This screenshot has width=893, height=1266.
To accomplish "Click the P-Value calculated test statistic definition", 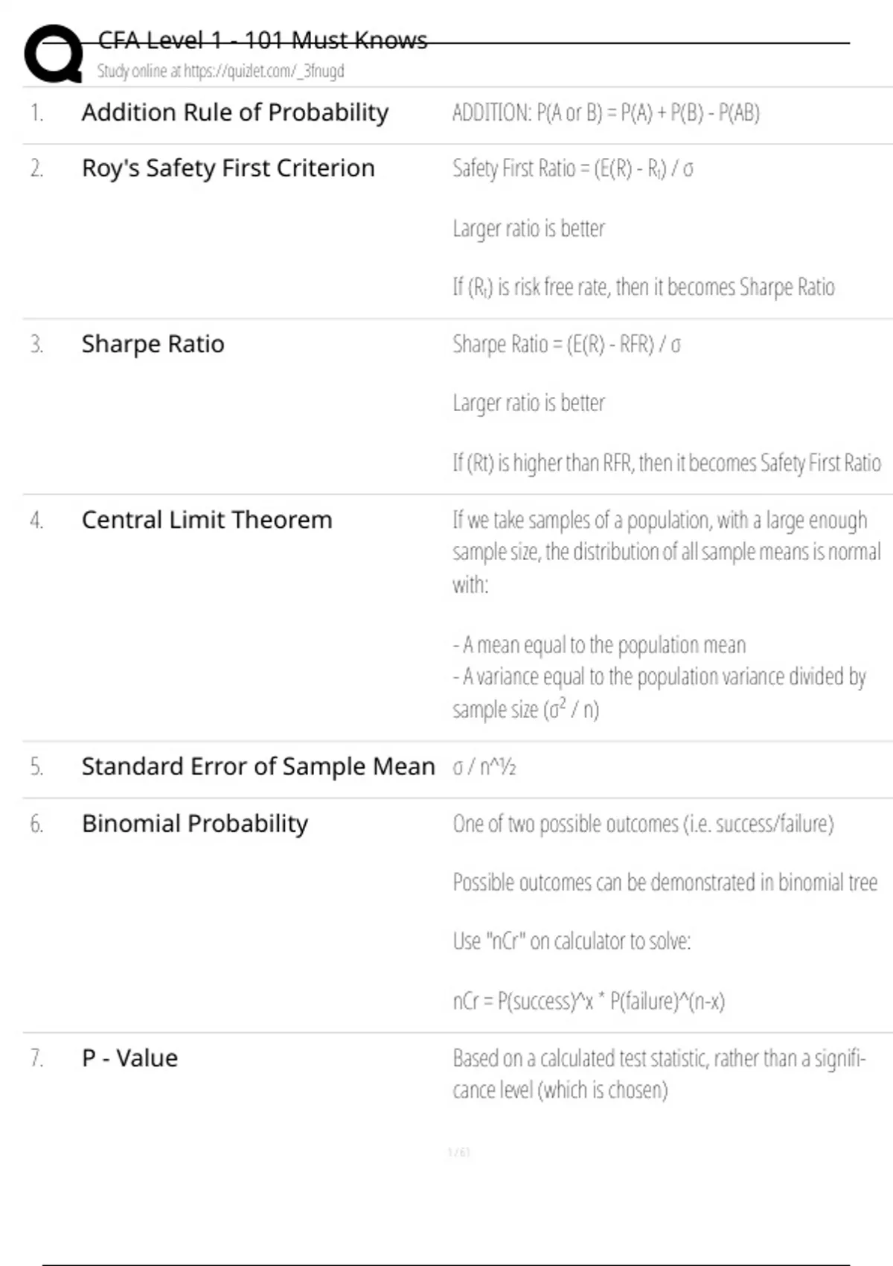I will click(x=659, y=1074).
